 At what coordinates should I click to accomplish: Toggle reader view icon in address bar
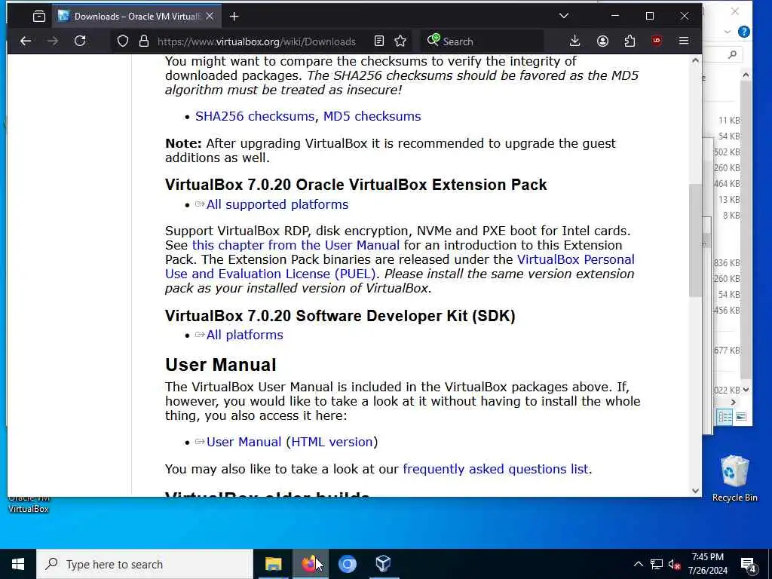coord(378,41)
